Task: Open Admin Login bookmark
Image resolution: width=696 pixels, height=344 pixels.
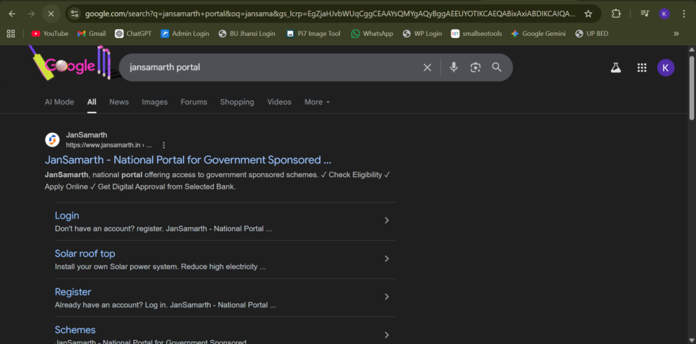Action: tap(185, 34)
